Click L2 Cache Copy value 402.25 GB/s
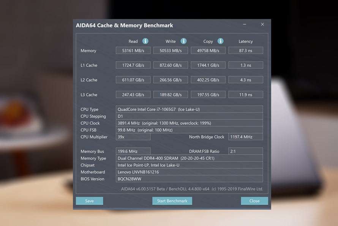 (x=208, y=80)
